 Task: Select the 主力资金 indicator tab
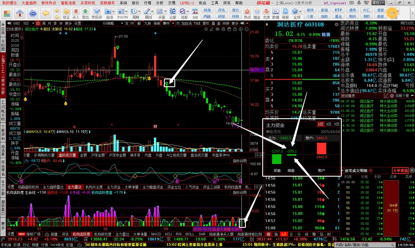click(x=114, y=187)
